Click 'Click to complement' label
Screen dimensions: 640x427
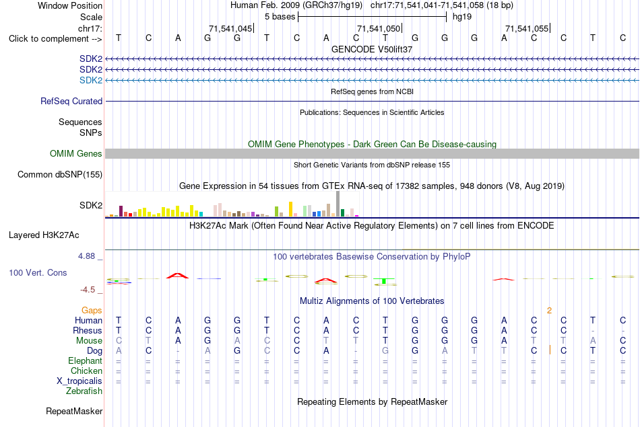click(x=55, y=39)
